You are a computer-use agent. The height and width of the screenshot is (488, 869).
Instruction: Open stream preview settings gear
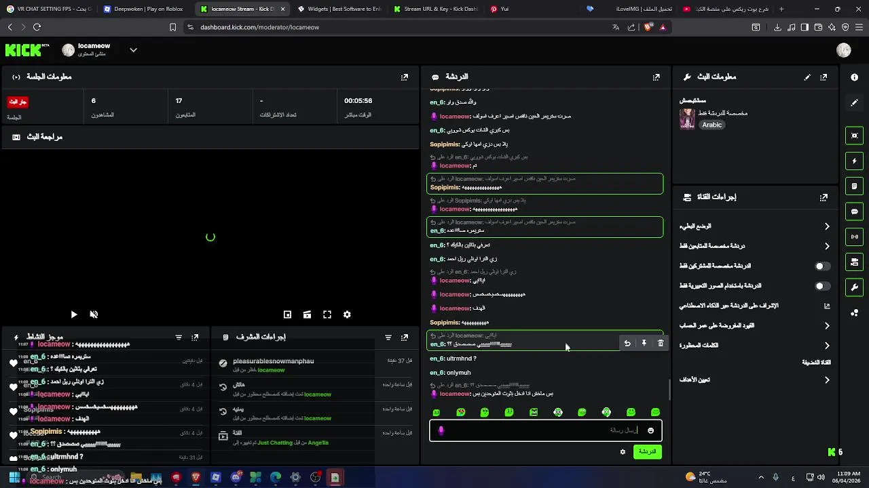(347, 314)
